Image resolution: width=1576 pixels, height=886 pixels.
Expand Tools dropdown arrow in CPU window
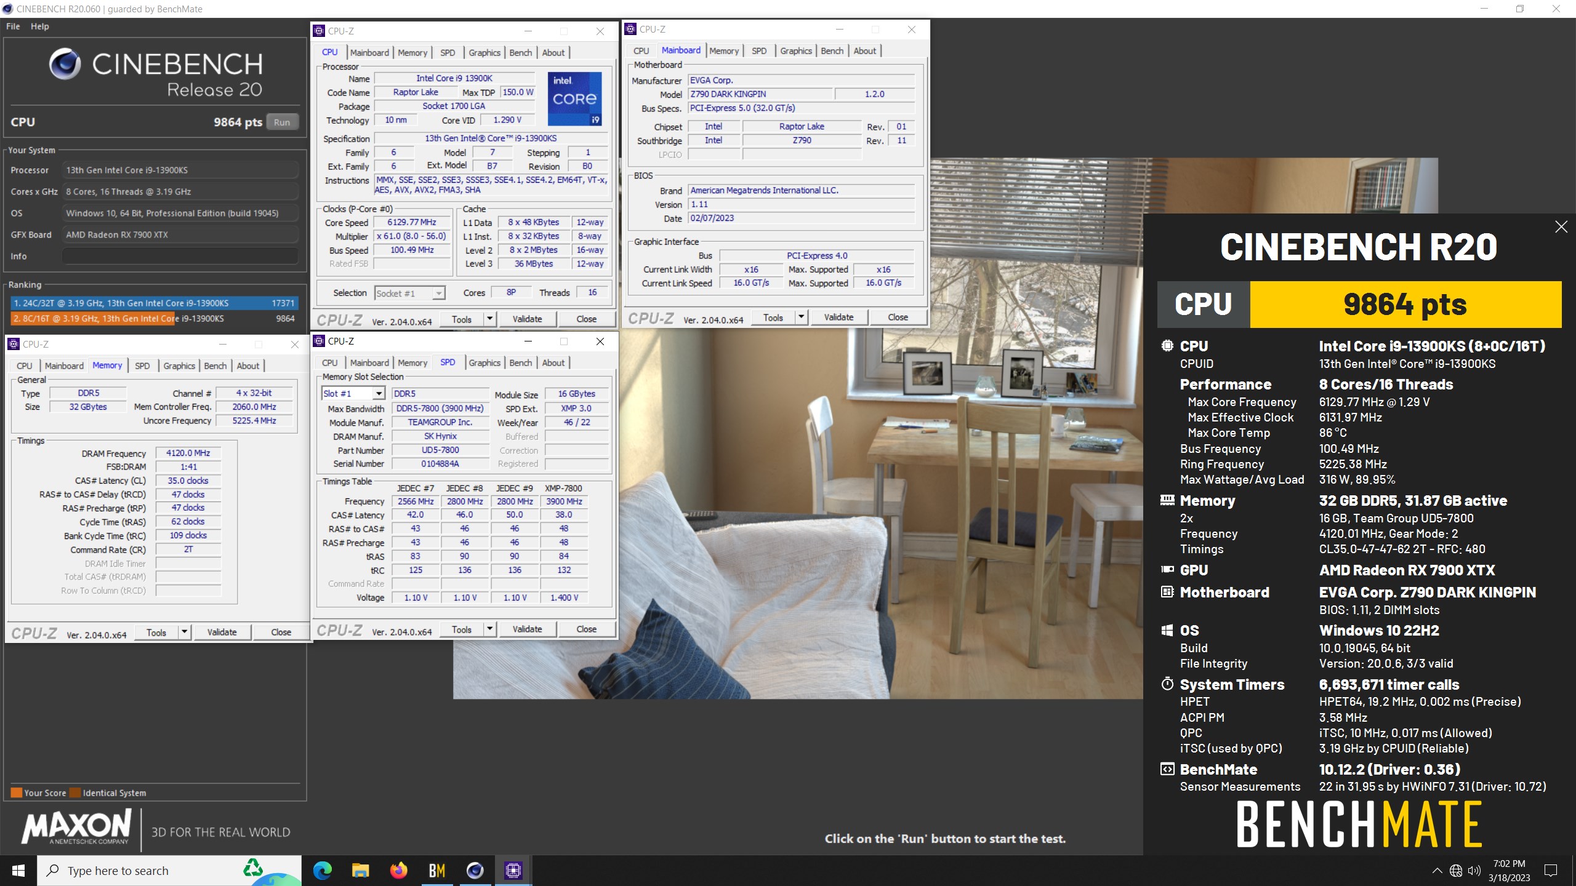point(490,319)
